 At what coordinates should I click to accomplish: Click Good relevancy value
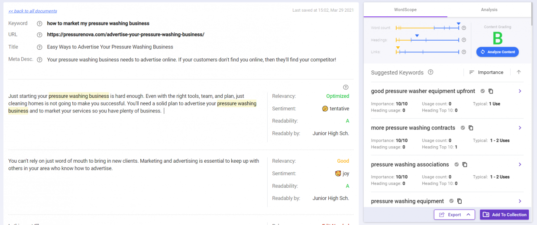coord(343,161)
